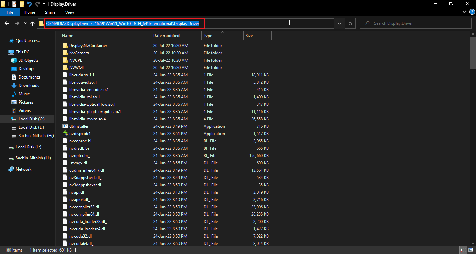Click the Redo quick access icon
This screenshot has width=476, height=254.
(37, 4)
